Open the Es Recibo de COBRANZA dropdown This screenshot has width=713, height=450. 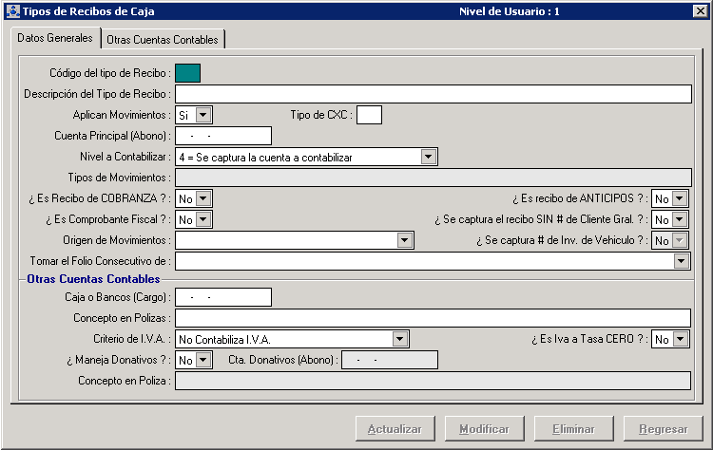[203, 198]
